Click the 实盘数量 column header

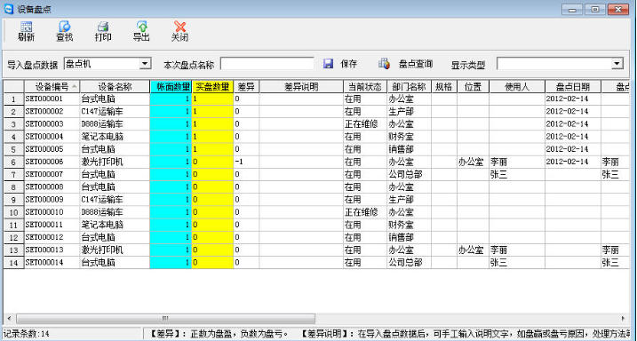point(212,86)
